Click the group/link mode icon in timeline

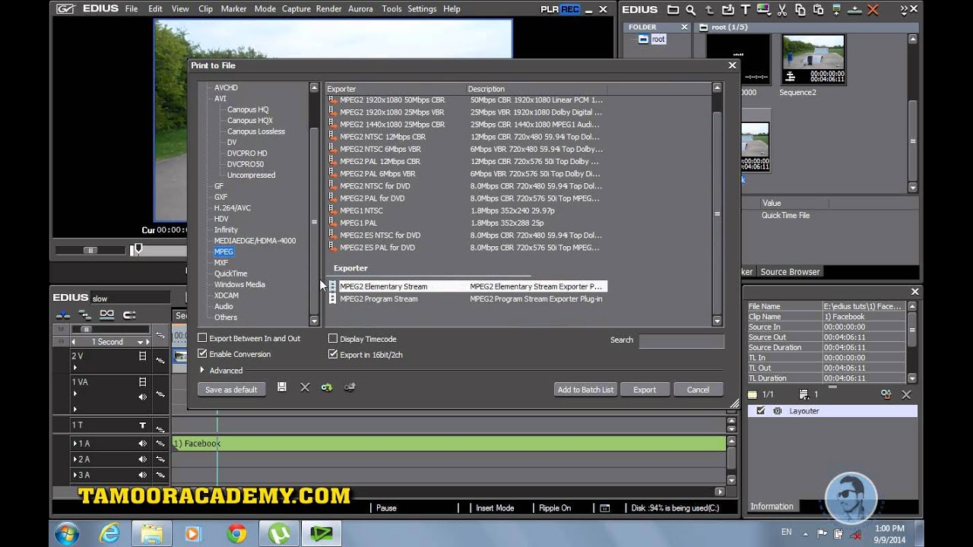click(107, 315)
